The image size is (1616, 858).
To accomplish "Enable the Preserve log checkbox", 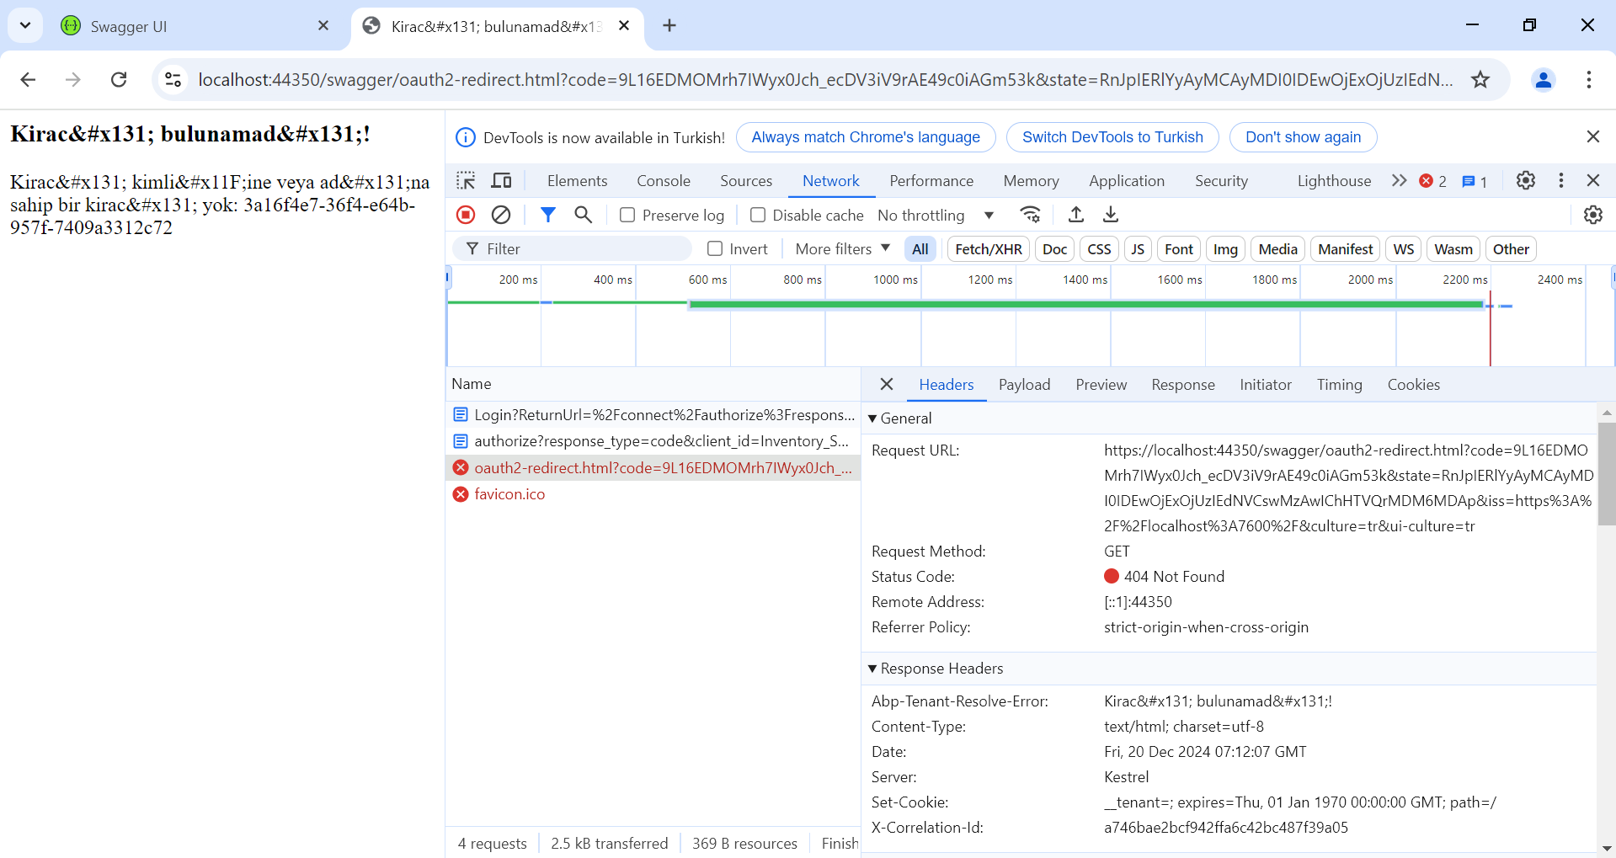I will click(627, 215).
